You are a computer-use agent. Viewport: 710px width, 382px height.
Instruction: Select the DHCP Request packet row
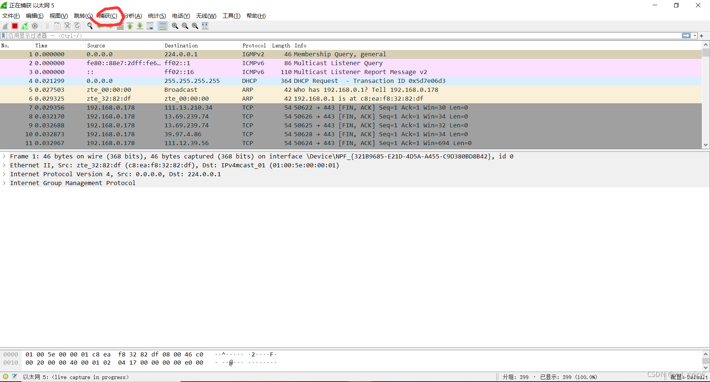tap(351, 81)
